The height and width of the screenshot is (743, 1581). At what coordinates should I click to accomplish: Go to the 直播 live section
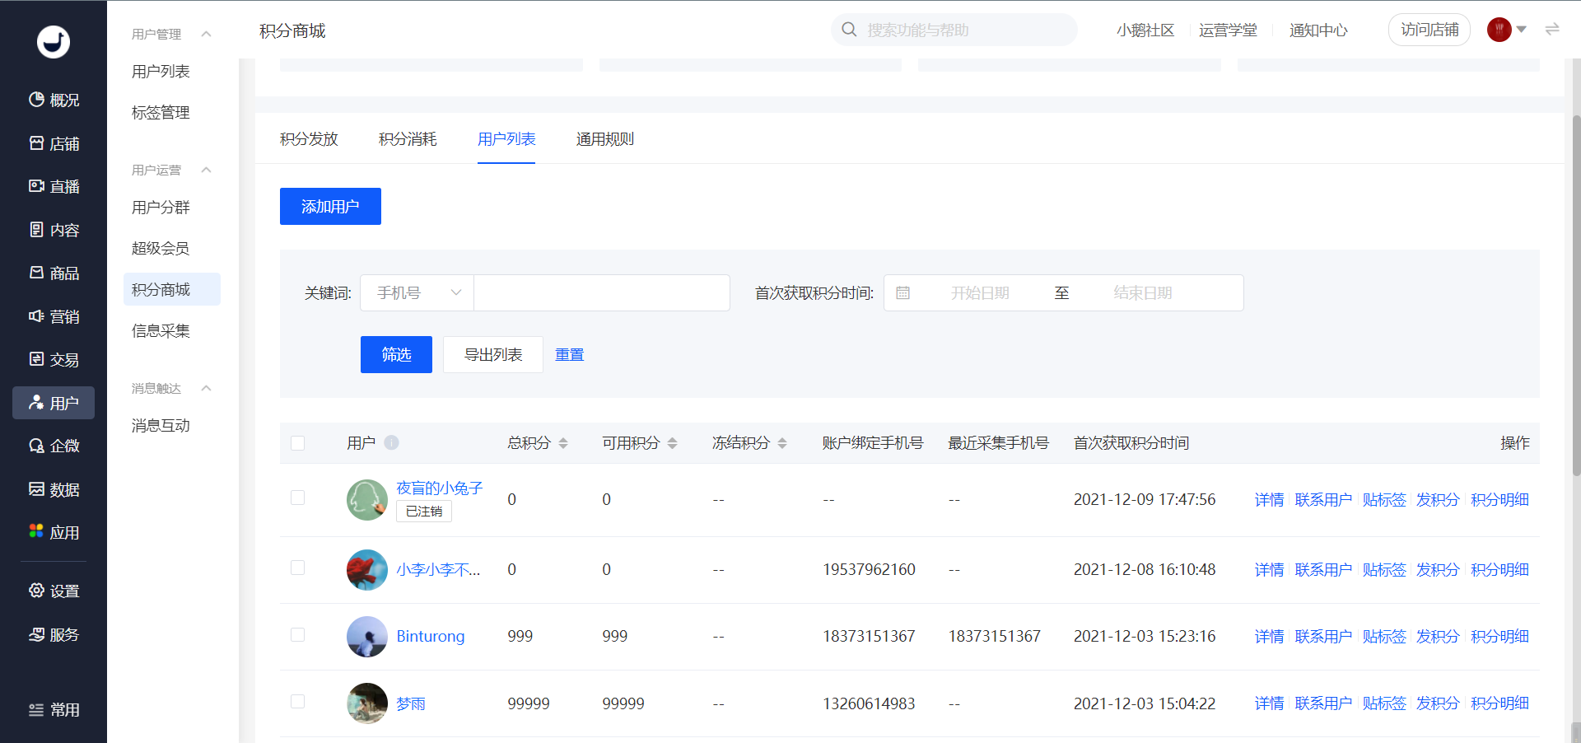(54, 186)
